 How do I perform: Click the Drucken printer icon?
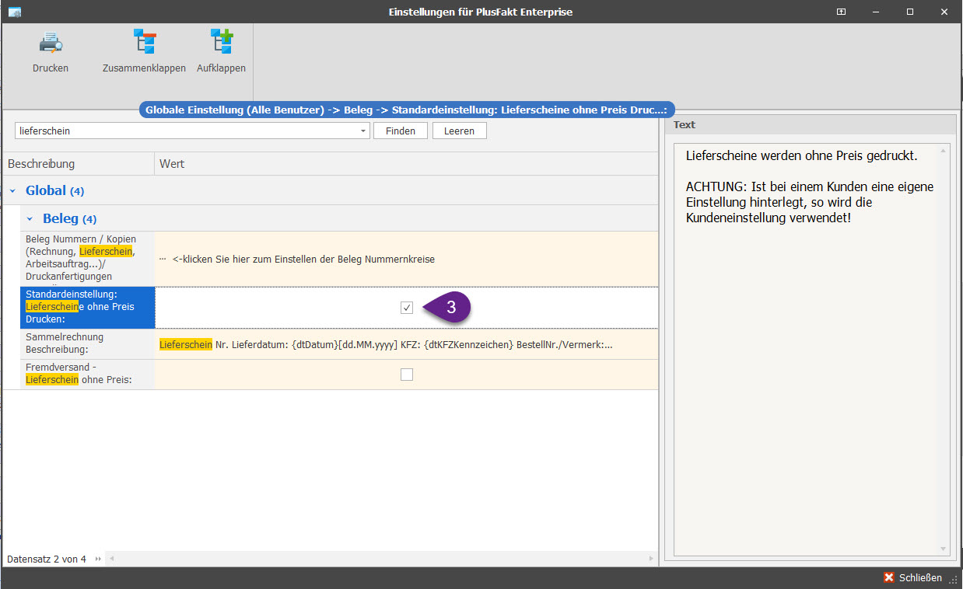[x=51, y=42]
